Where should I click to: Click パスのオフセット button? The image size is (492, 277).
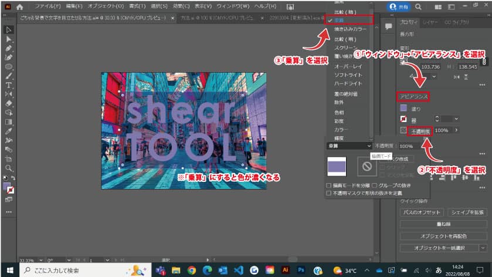point(422,212)
